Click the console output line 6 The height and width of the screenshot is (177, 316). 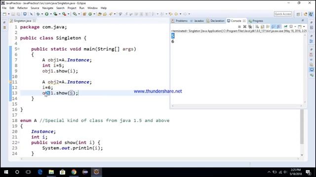click(x=173, y=41)
